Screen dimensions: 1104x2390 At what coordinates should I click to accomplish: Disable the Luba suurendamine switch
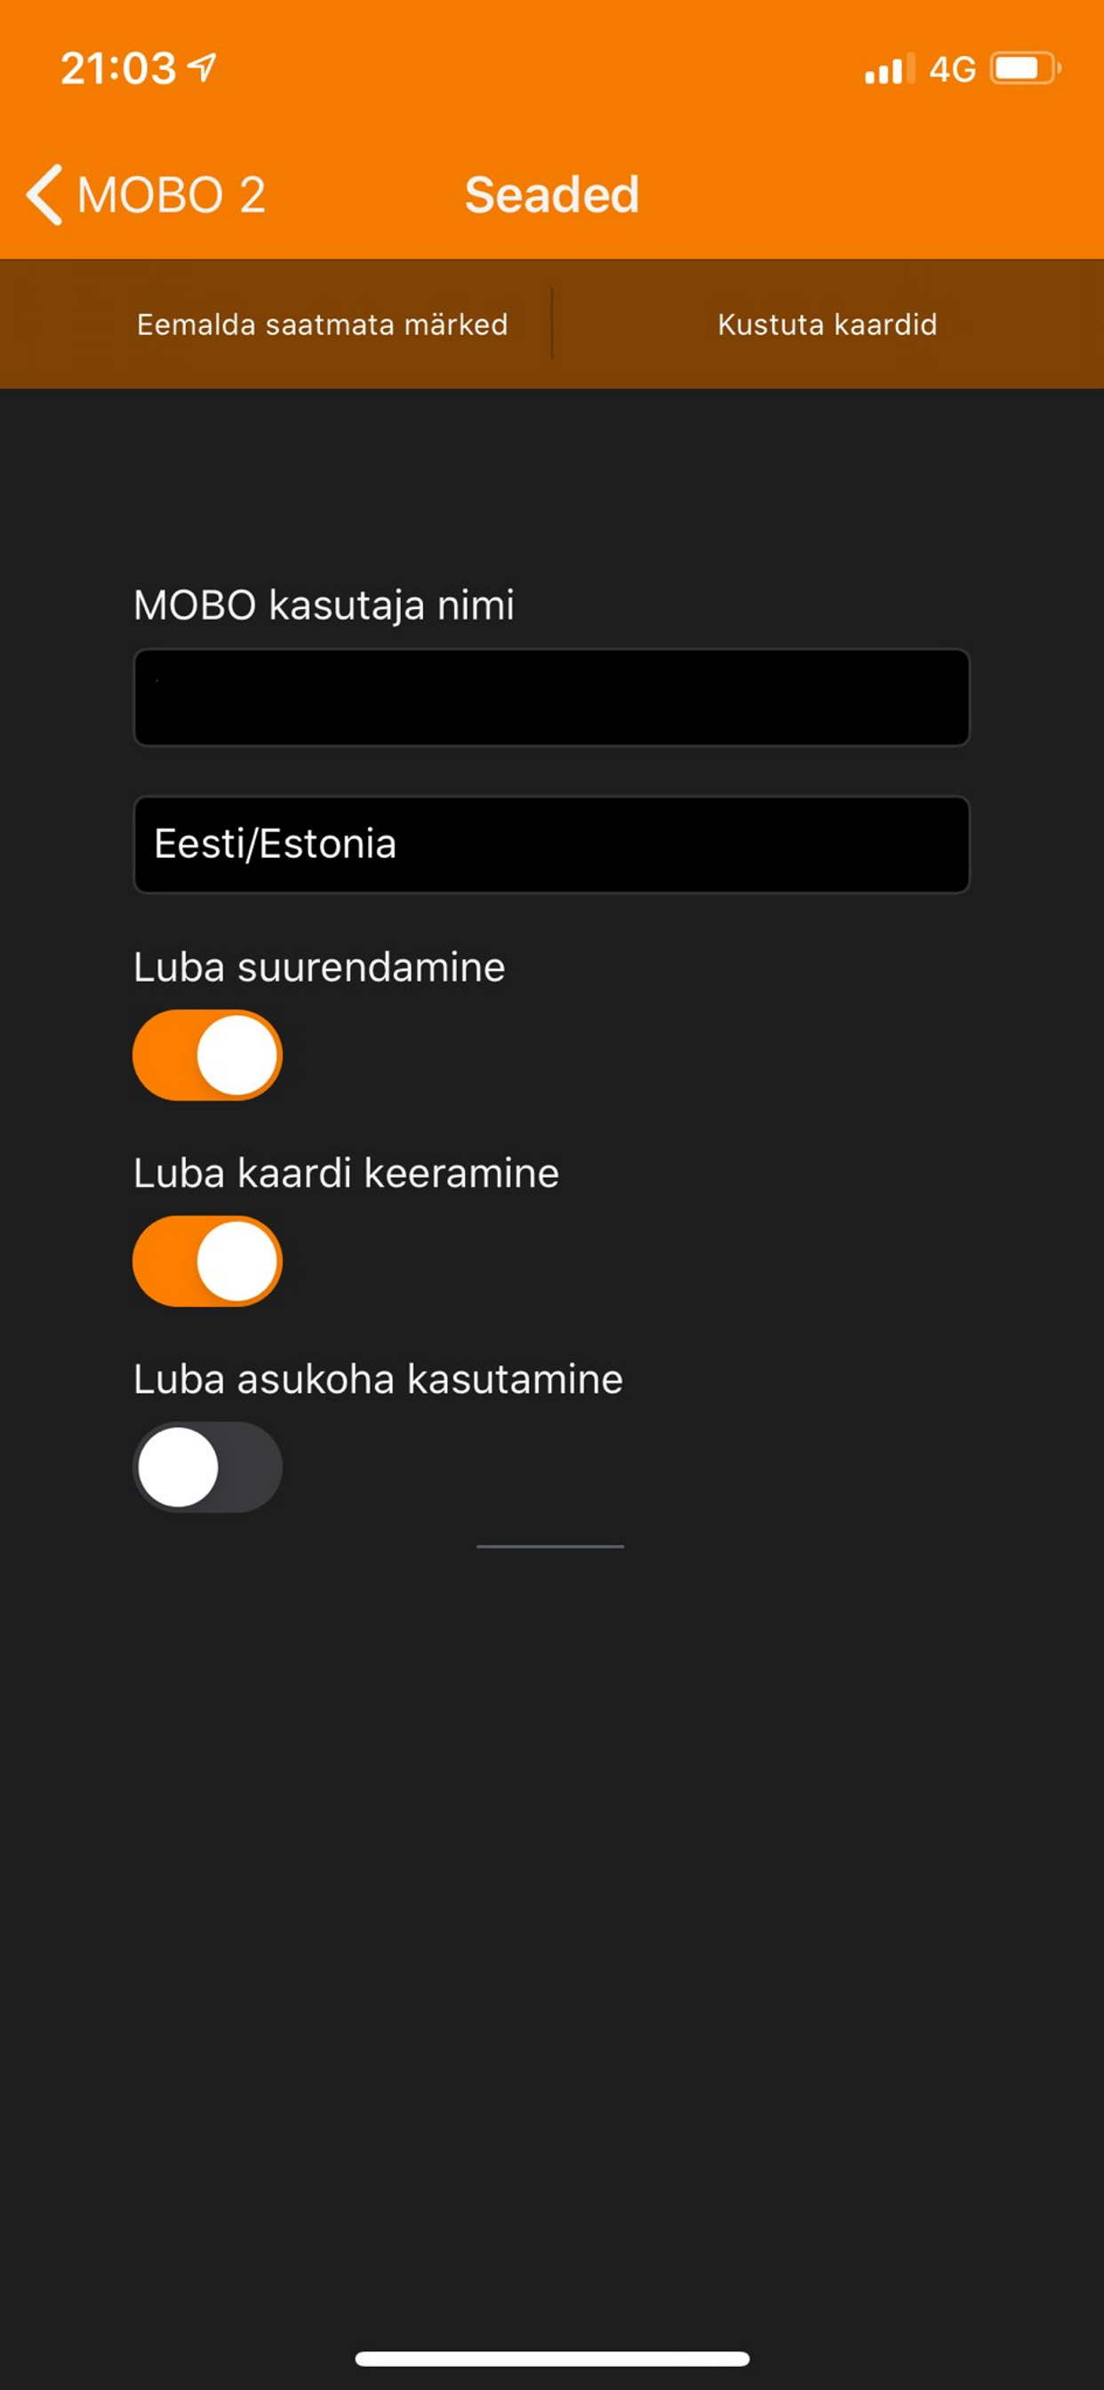(207, 1055)
